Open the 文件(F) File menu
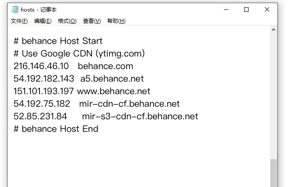 [x=19, y=21]
